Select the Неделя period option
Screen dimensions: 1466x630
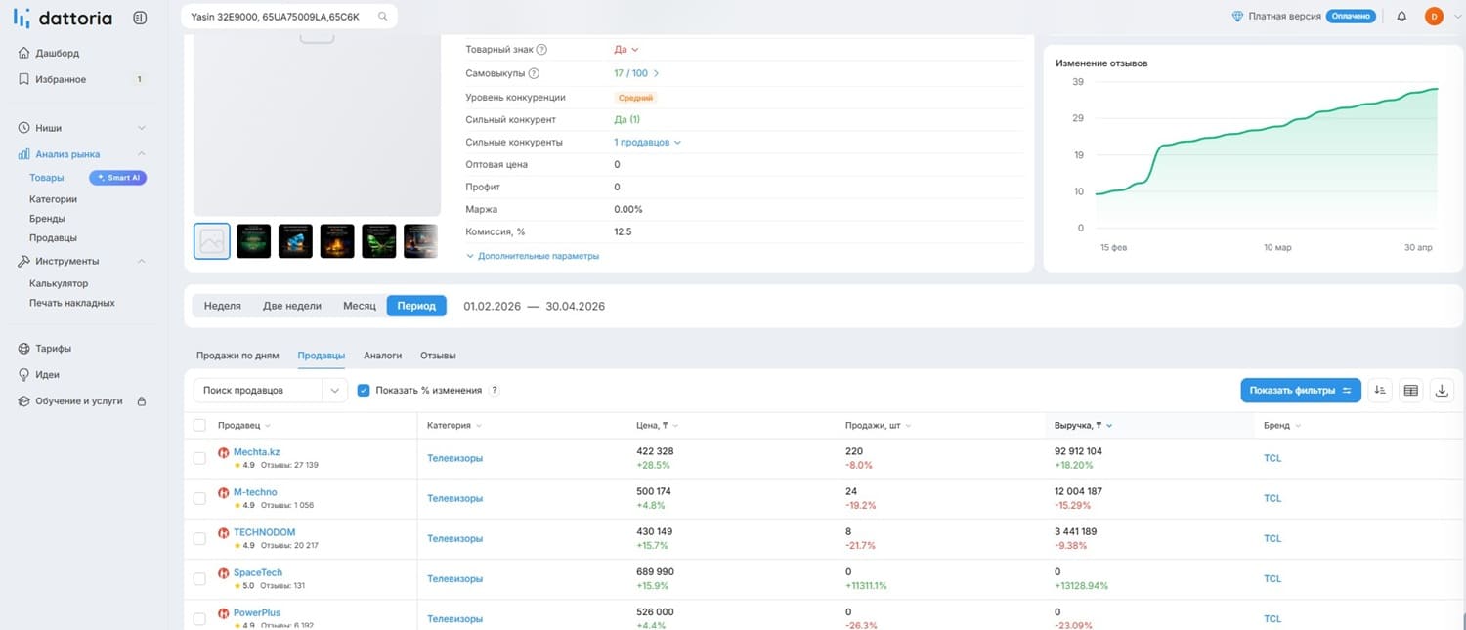point(223,306)
